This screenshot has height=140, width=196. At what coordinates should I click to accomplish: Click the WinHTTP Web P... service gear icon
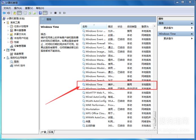click(x=84, y=93)
